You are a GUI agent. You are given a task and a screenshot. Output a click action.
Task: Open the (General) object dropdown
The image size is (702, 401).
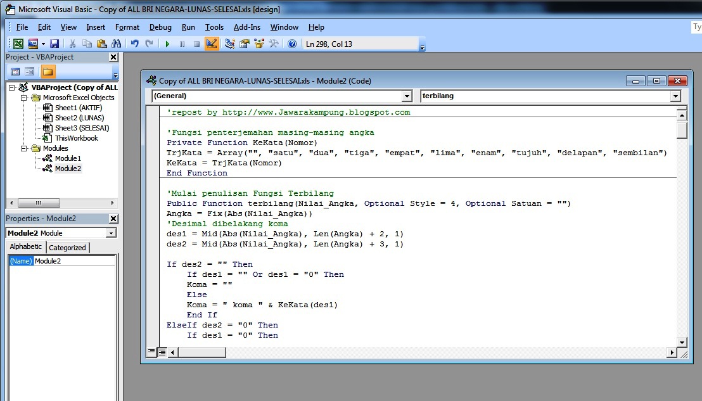click(x=407, y=96)
